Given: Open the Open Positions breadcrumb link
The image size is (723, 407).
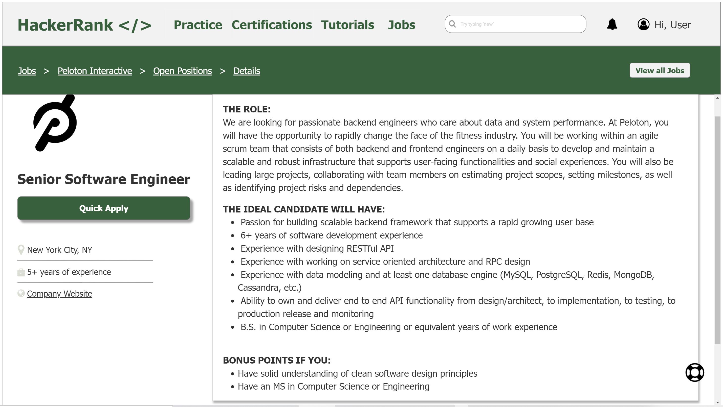Looking at the screenshot, I should (x=182, y=71).
